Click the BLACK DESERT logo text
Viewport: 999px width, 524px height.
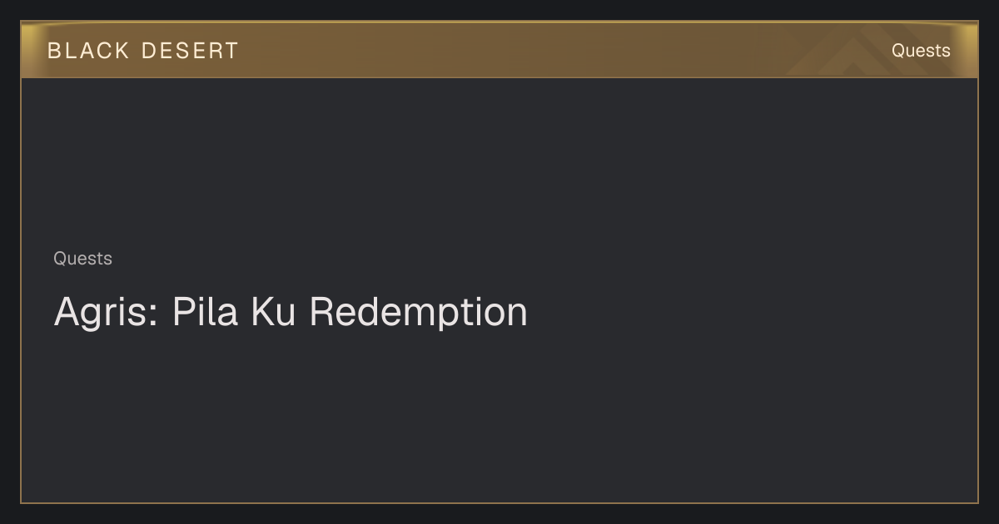[142, 51]
